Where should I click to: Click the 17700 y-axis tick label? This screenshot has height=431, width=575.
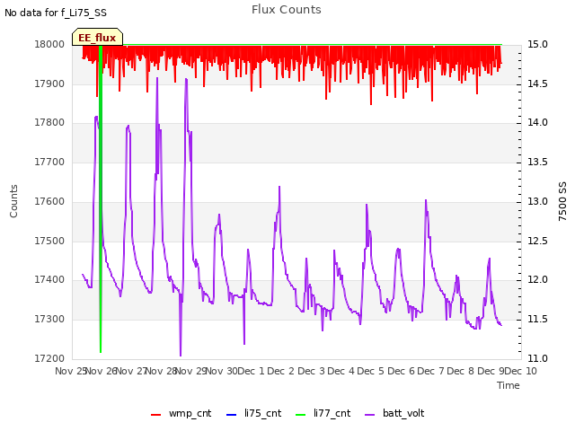click(49, 162)
